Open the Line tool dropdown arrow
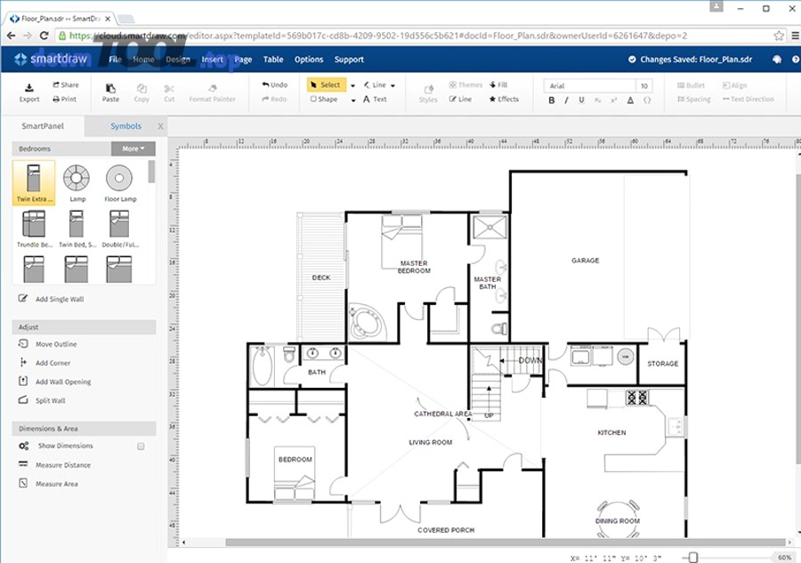The image size is (801, 563). (x=392, y=85)
